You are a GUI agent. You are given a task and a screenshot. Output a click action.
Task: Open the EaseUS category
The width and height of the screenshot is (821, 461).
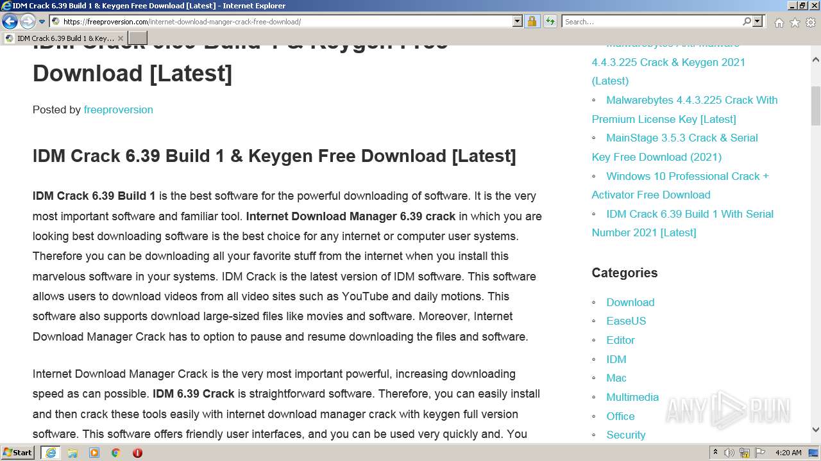tap(626, 321)
